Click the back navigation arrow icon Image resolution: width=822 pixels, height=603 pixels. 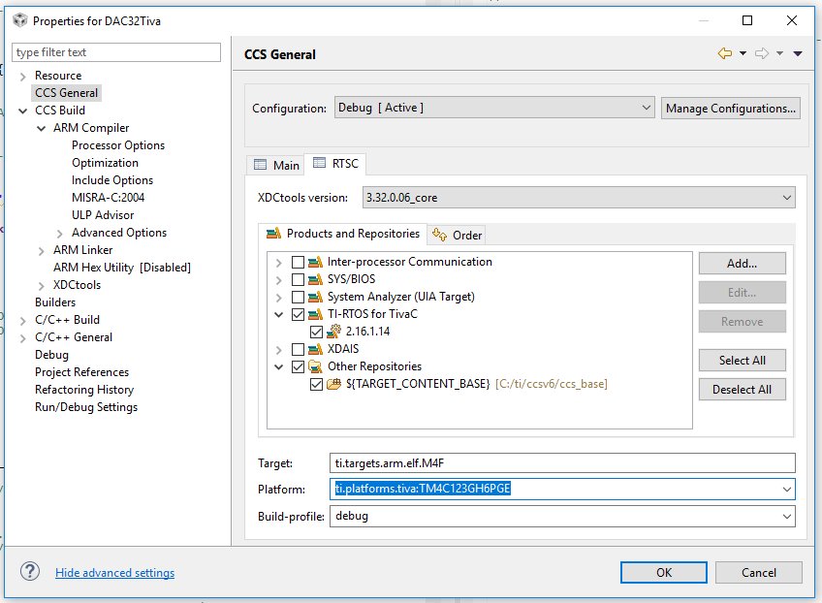click(725, 53)
